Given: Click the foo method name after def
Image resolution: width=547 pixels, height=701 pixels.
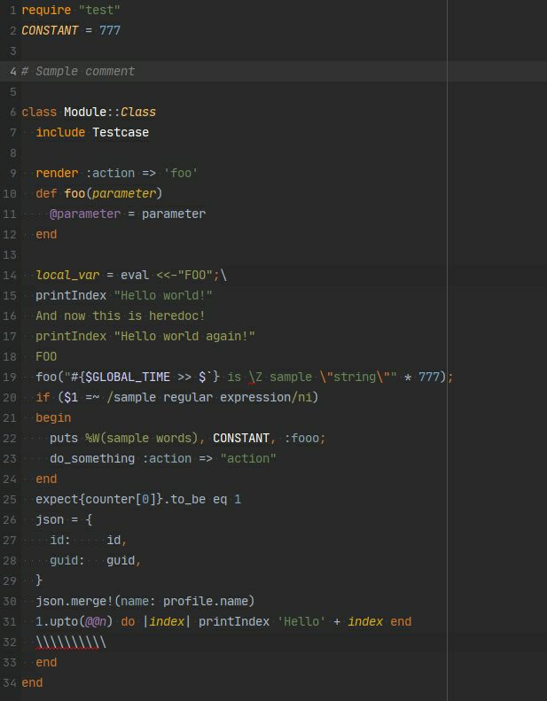Looking at the screenshot, I should pyautogui.click(x=74, y=193).
